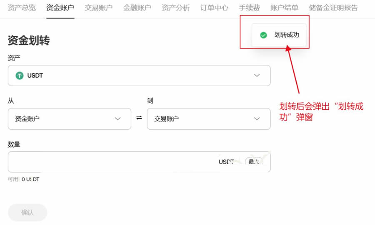Go to the 金融账户 tab

(x=137, y=8)
